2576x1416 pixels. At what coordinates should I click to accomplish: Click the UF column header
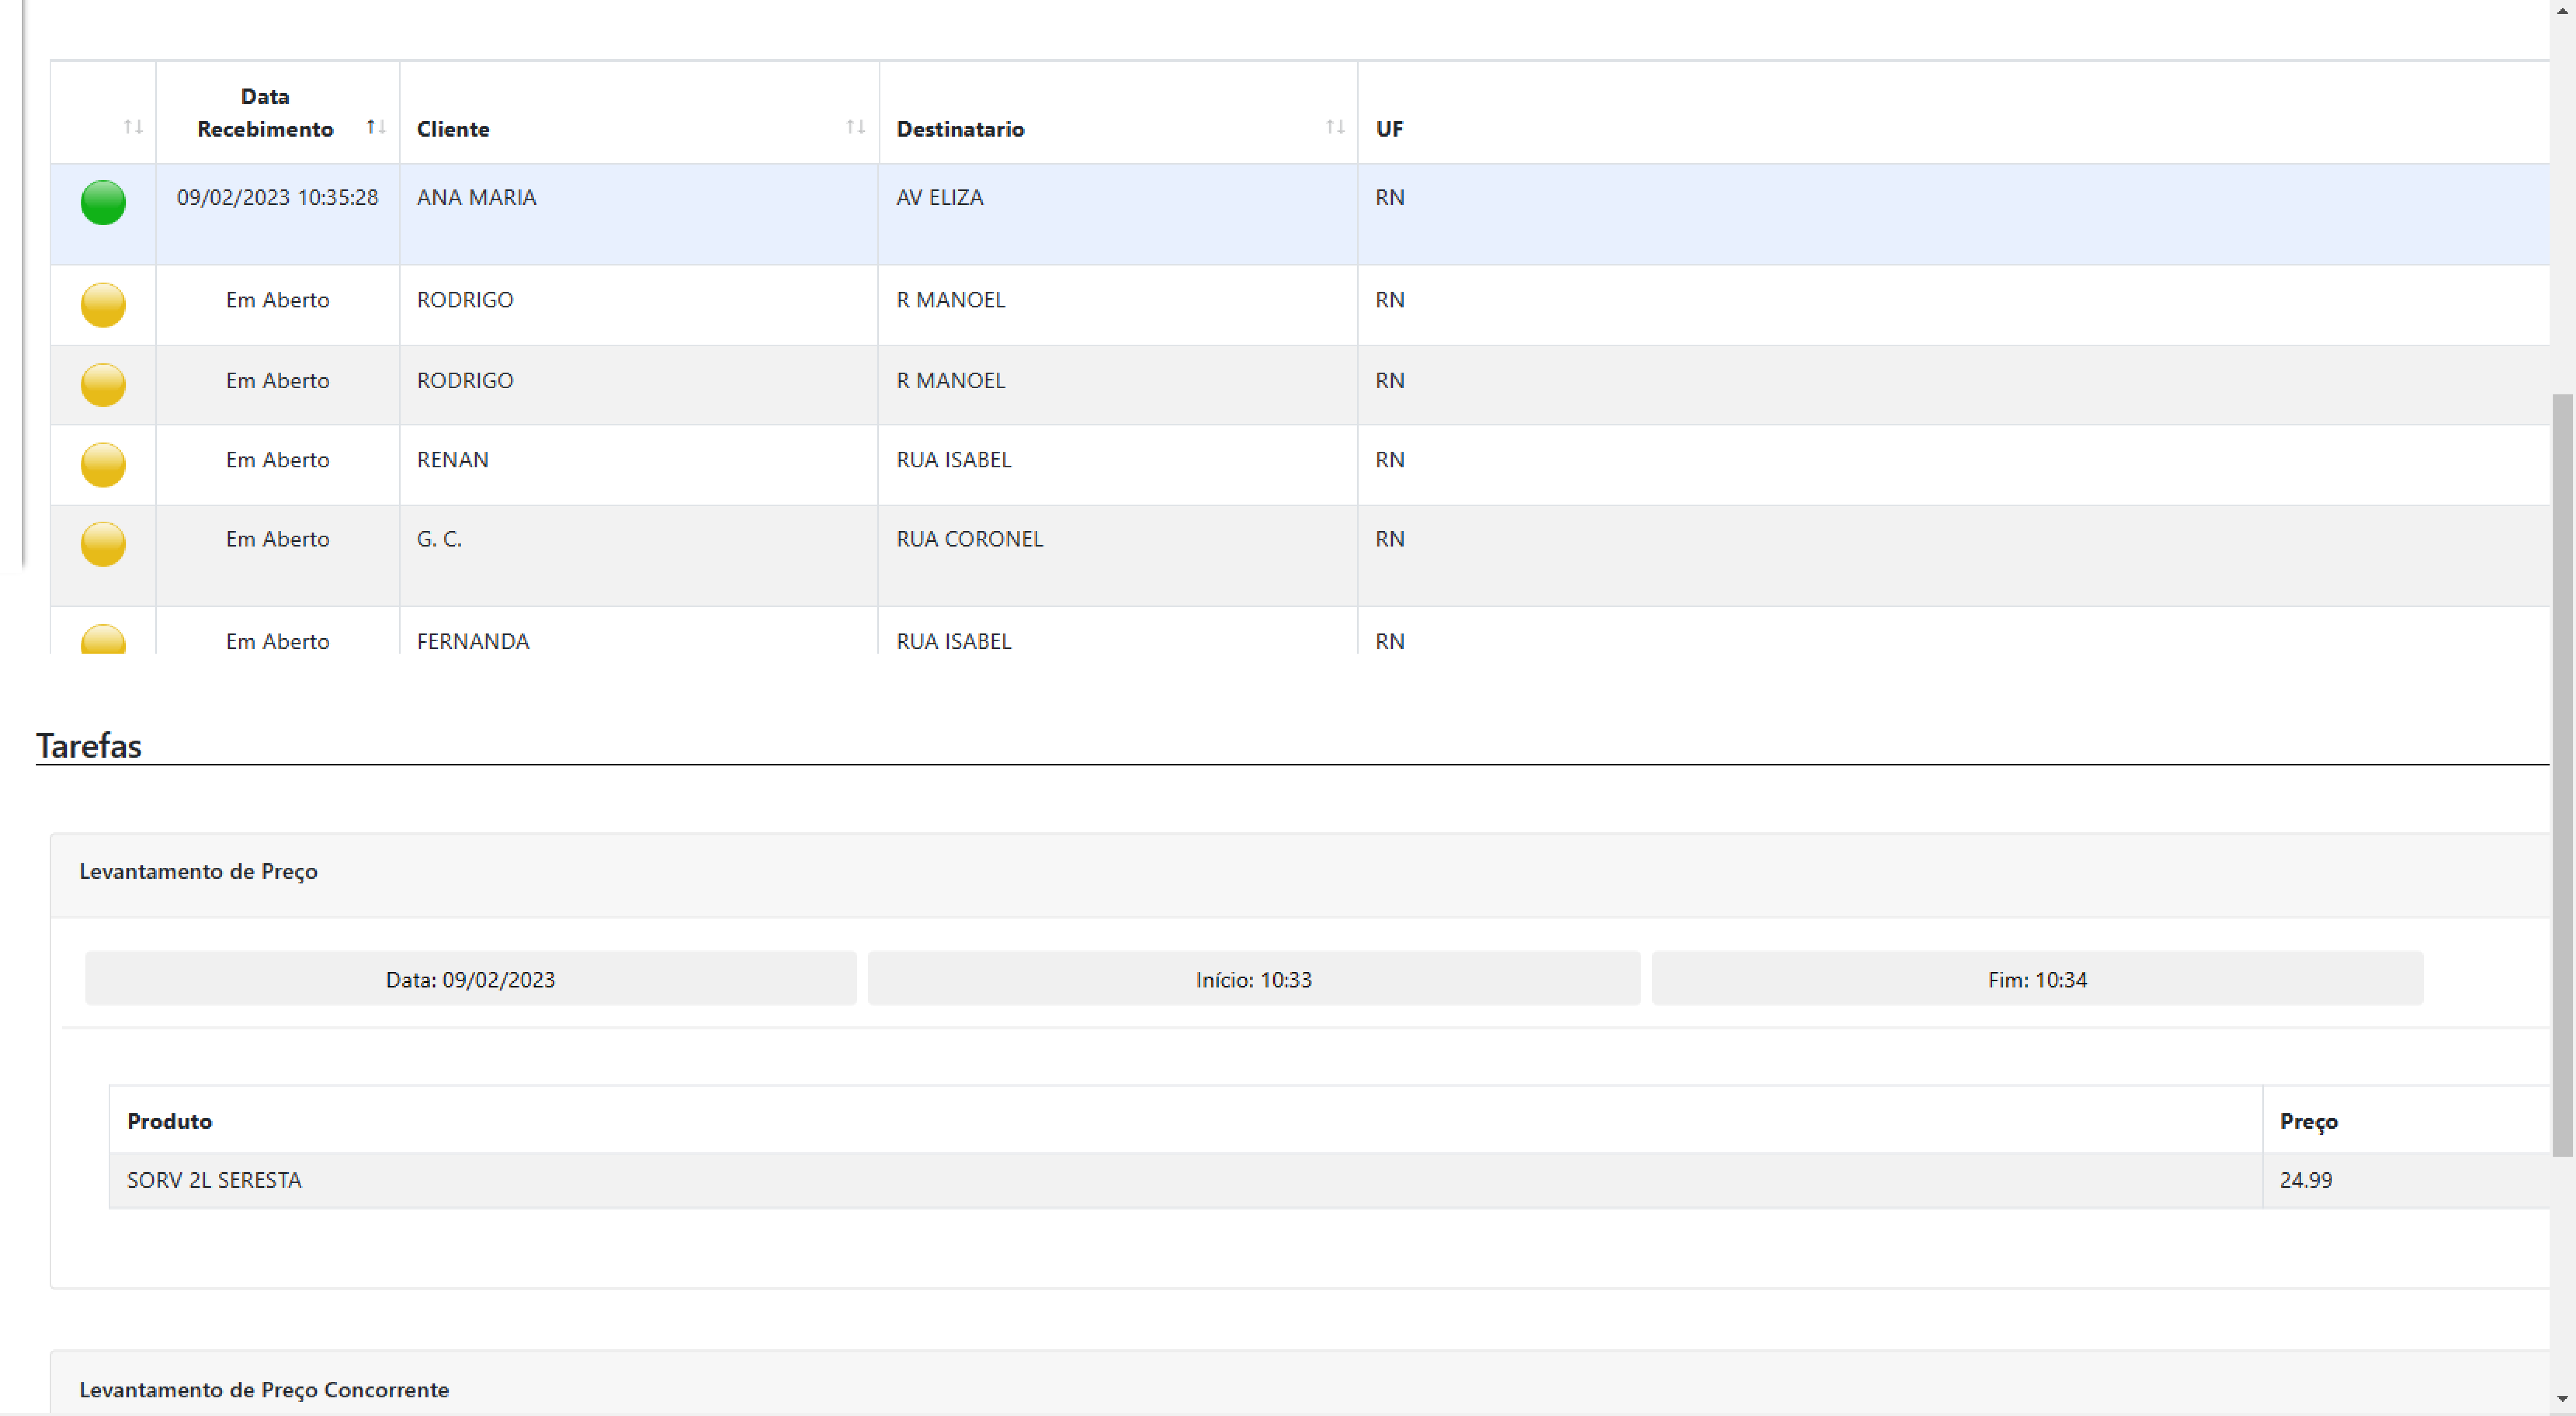[1389, 129]
